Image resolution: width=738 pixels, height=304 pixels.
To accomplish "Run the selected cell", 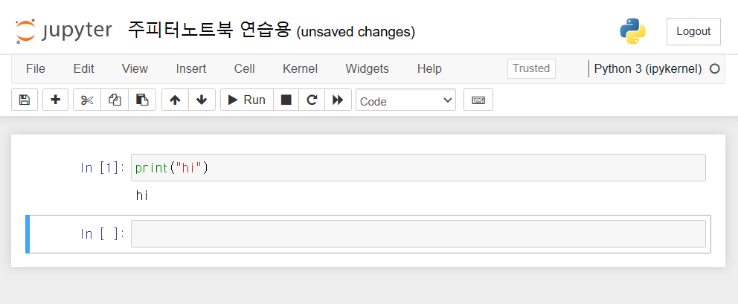I will [x=247, y=100].
